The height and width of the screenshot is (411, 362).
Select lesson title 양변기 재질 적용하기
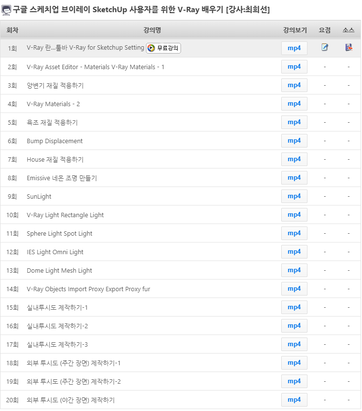pos(55,85)
